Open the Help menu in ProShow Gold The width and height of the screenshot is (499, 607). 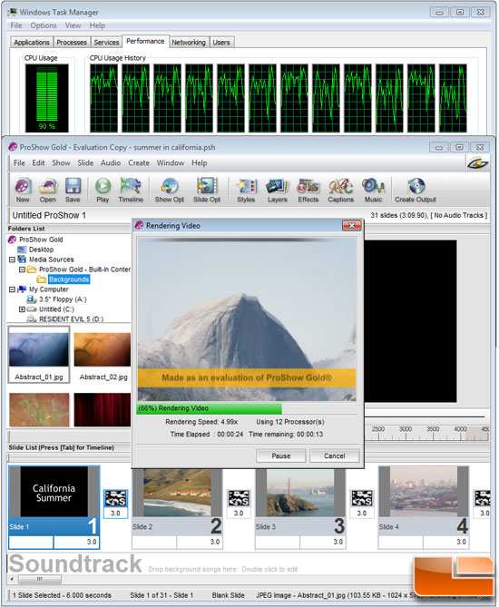199,163
